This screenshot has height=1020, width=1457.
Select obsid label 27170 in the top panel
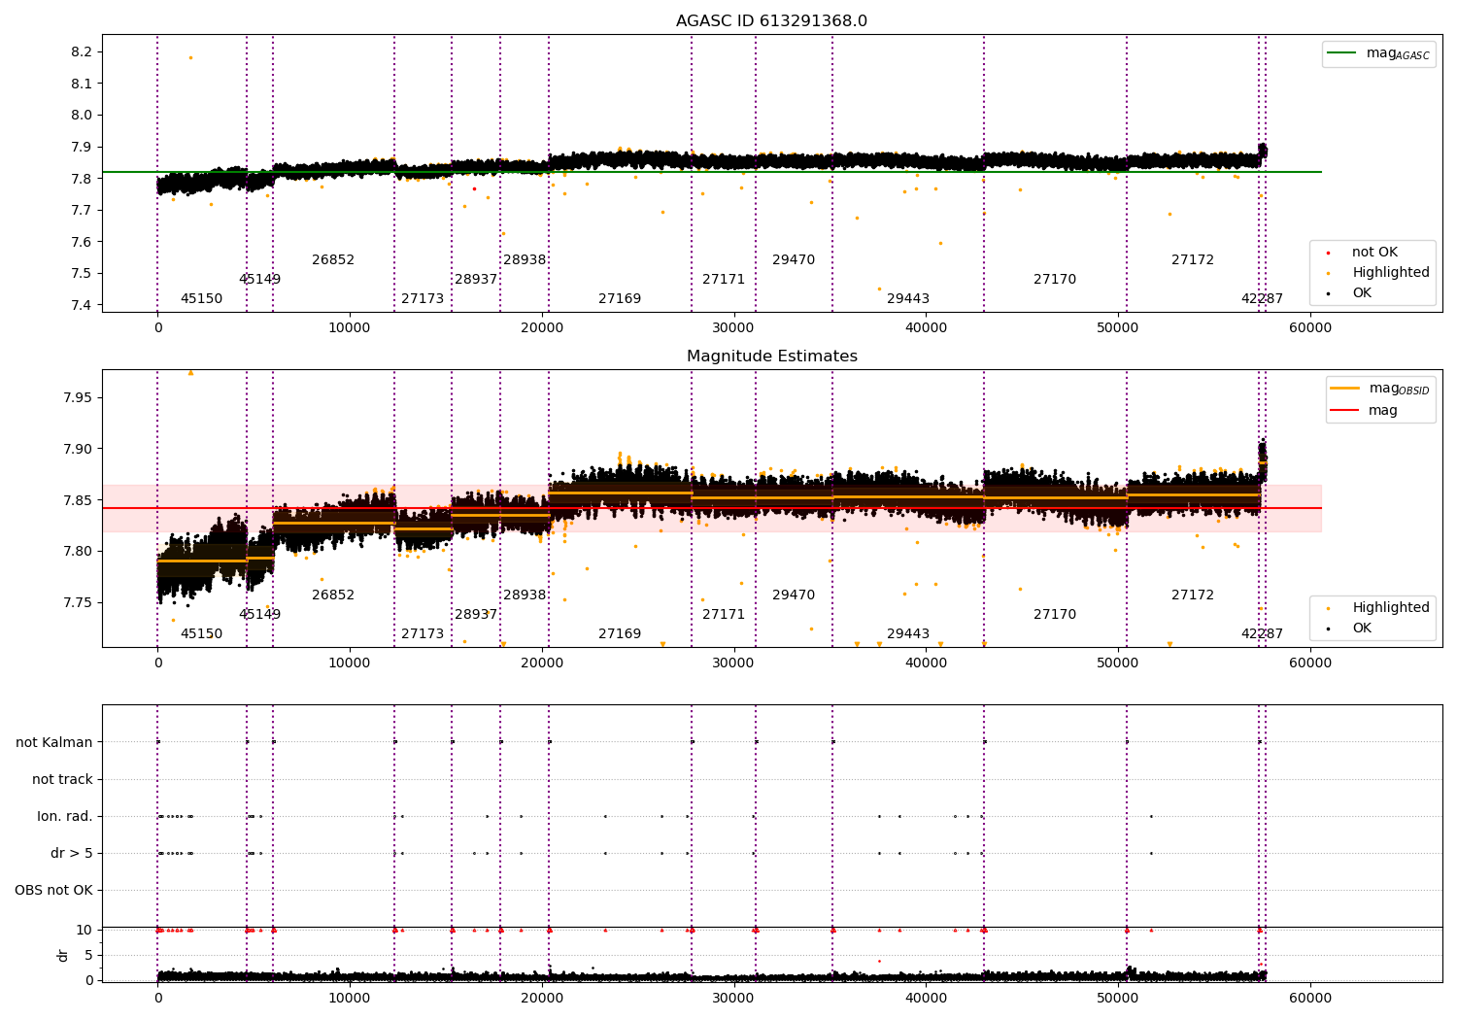tap(1055, 280)
